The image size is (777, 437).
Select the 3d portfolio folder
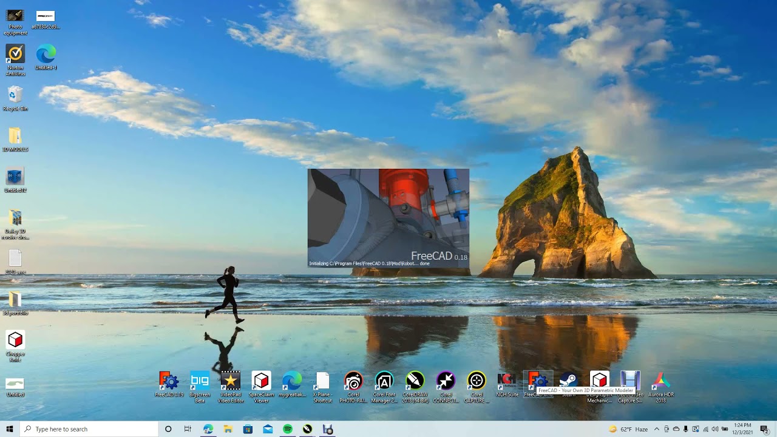[x=15, y=303]
